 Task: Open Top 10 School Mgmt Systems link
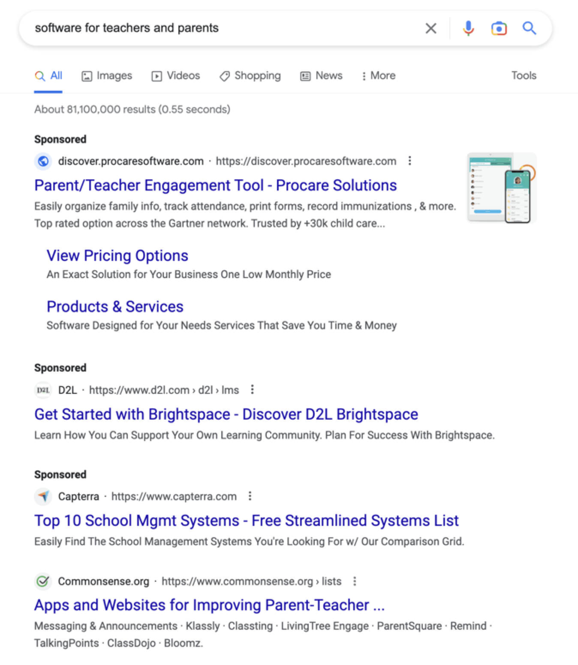click(x=247, y=521)
